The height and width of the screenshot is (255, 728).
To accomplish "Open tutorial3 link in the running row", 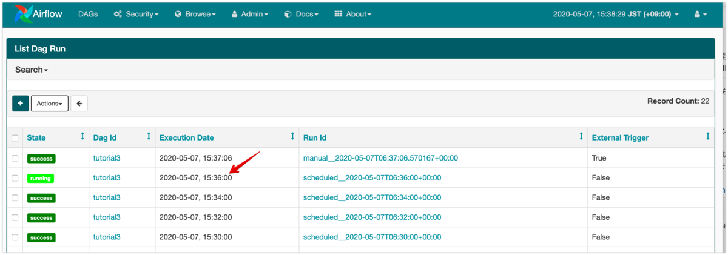I will [107, 178].
